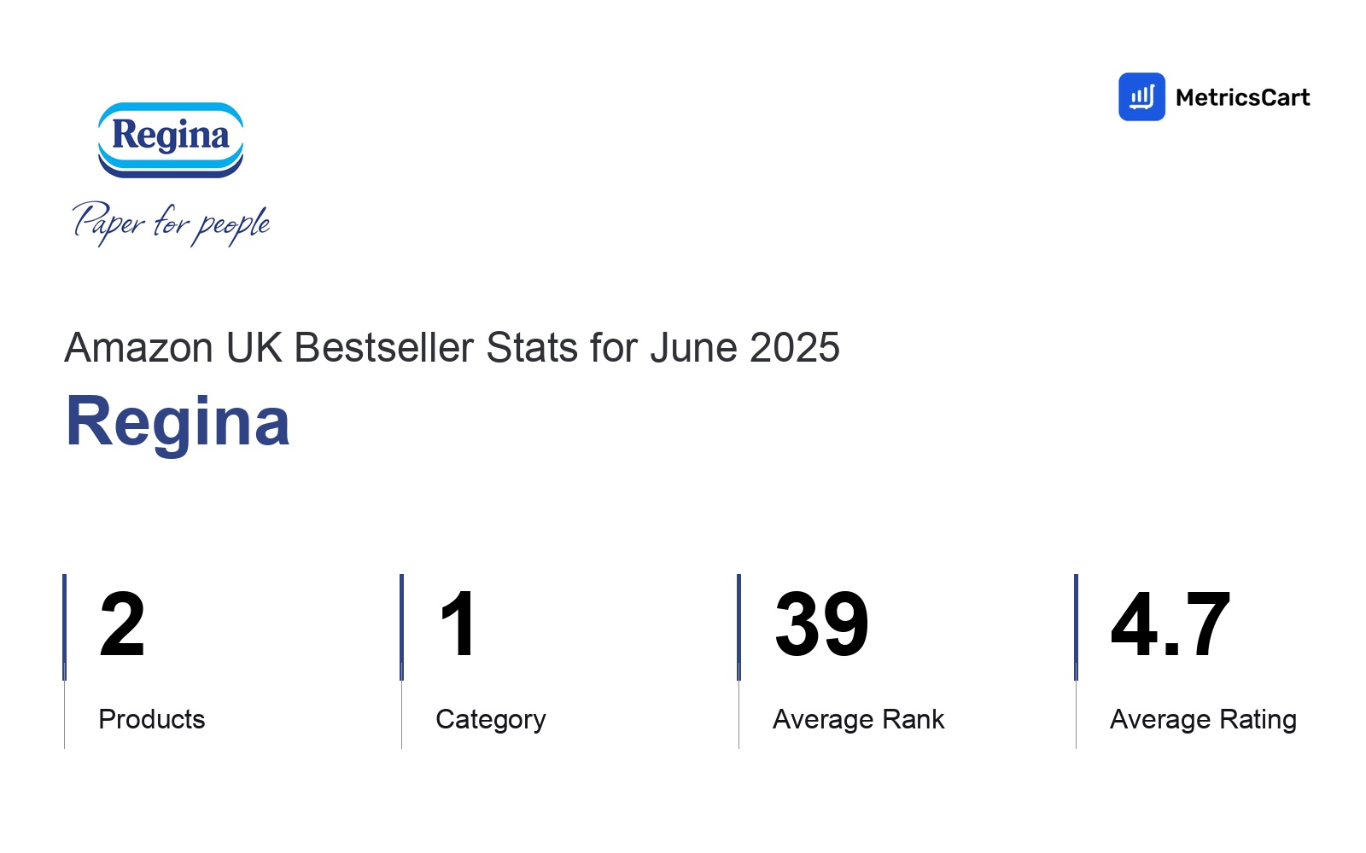Click the blue divider beside Products stat

coord(64,628)
